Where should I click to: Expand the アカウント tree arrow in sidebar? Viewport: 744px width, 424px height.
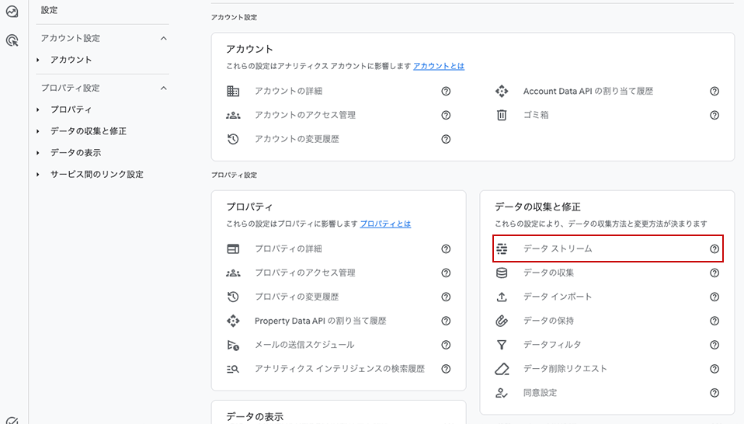pyautogui.click(x=38, y=60)
